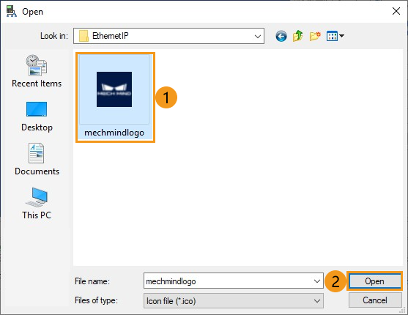Open Recent Items location
The height and width of the screenshot is (315, 408).
pos(37,71)
